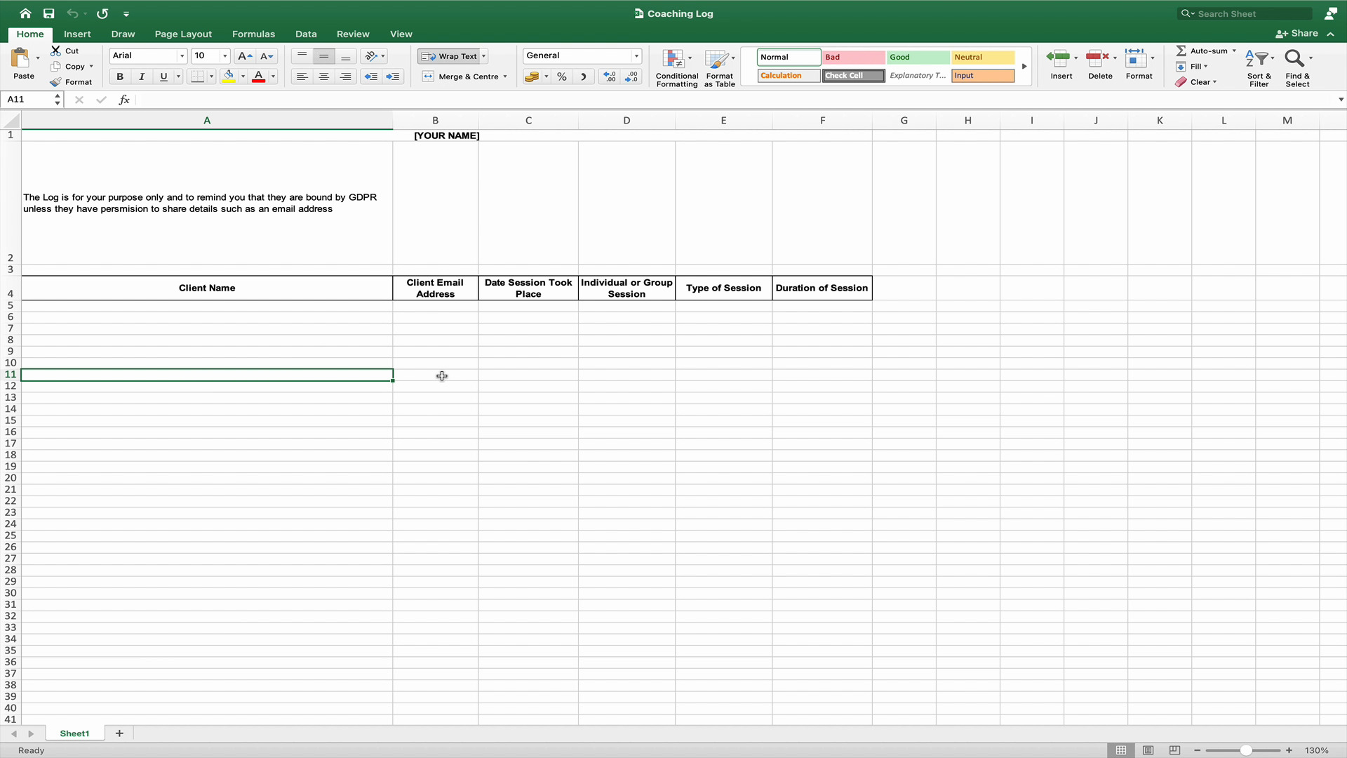Collapse the ribbon with the chevron
This screenshot has width=1347, height=758.
(1330, 34)
